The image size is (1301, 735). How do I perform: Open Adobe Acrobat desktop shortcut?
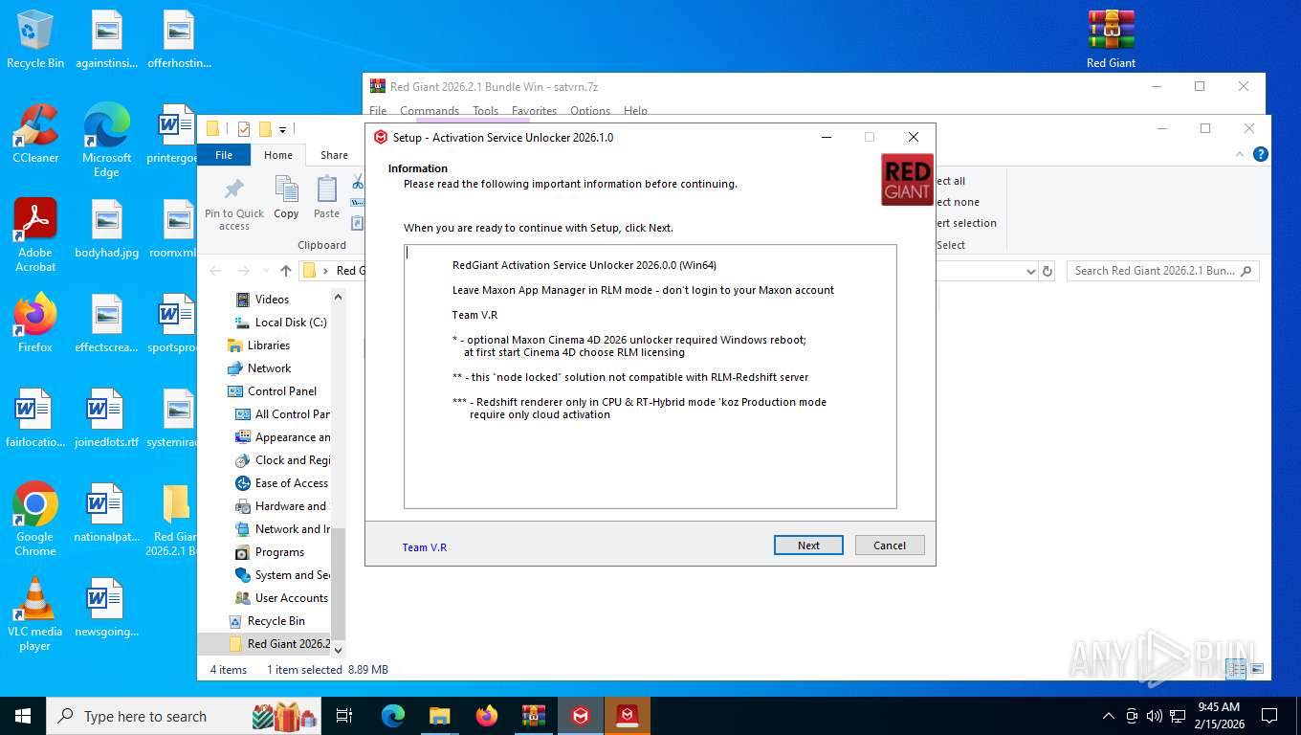click(x=35, y=235)
